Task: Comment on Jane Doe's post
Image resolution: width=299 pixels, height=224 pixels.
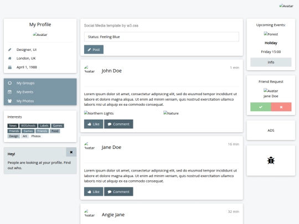Action: (118, 191)
